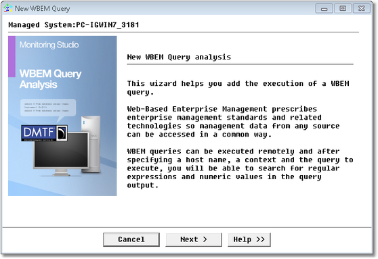The image size is (378, 259).
Task: Click the WBEM Query Analysis banner title
Action: coord(50,79)
